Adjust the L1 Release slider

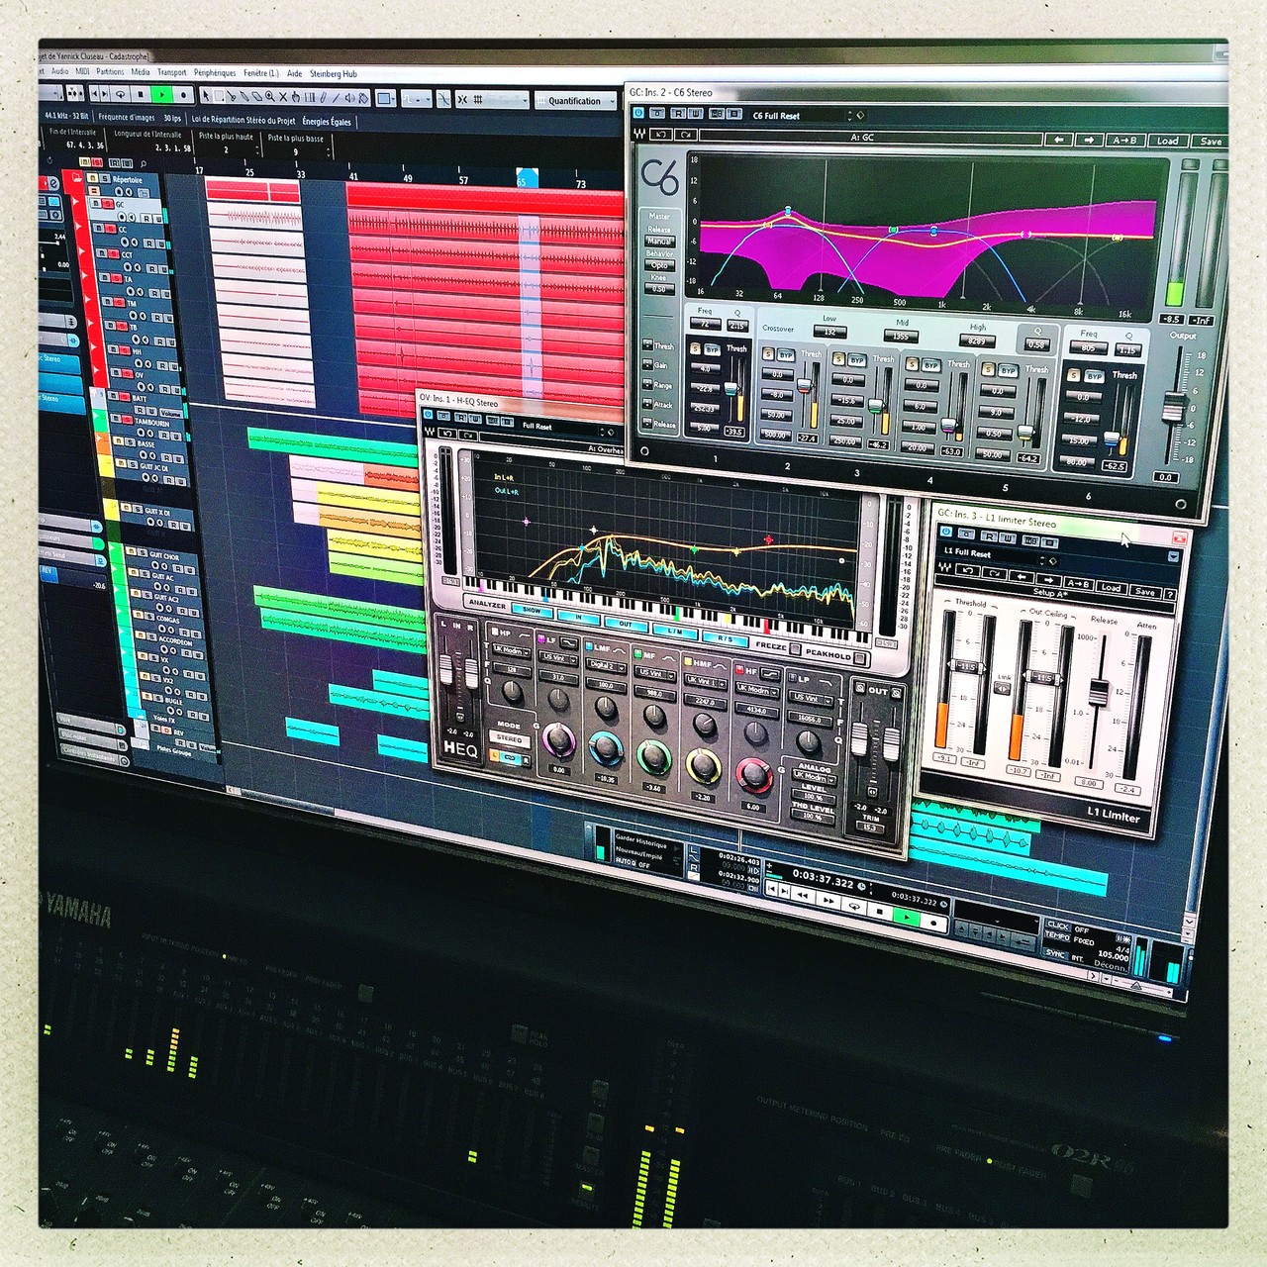(1099, 691)
